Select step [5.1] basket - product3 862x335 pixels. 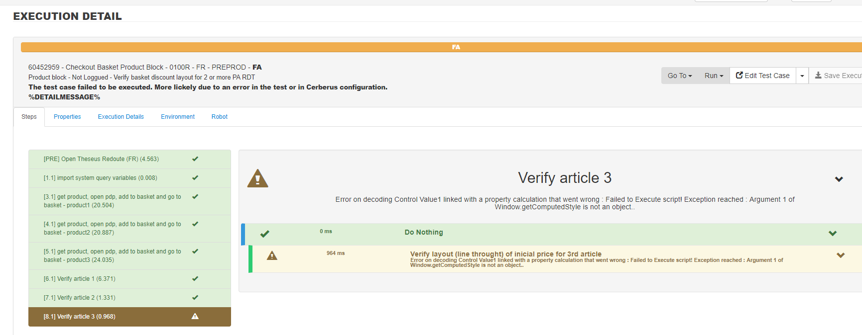pos(129,255)
